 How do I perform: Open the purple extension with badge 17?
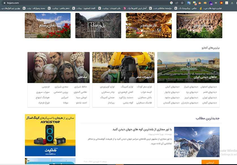211,3
